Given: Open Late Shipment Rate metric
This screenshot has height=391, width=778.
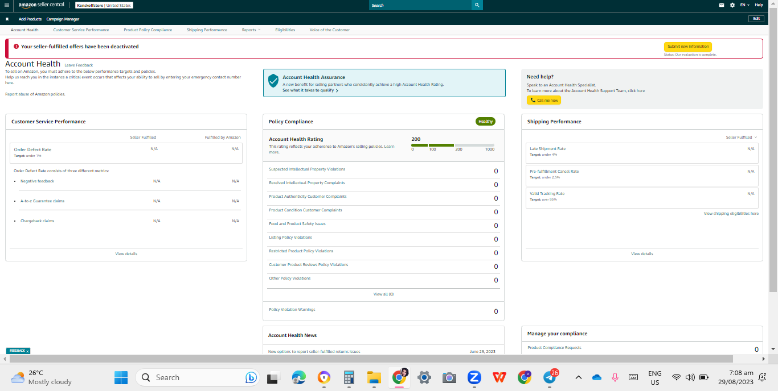Looking at the screenshot, I should 547,149.
